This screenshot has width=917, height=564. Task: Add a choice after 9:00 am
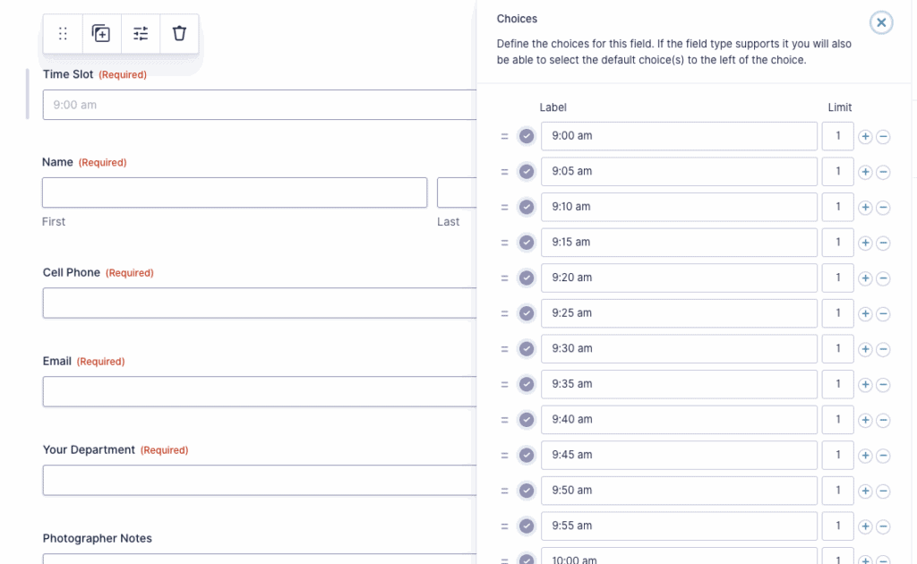tap(865, 137)
